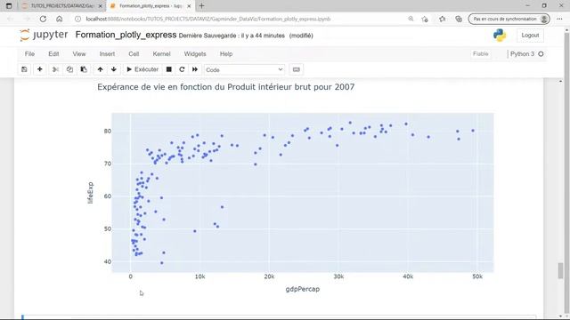Open the command palette keyboard icon
570x320 pixels.
click(x=297, y=69)
